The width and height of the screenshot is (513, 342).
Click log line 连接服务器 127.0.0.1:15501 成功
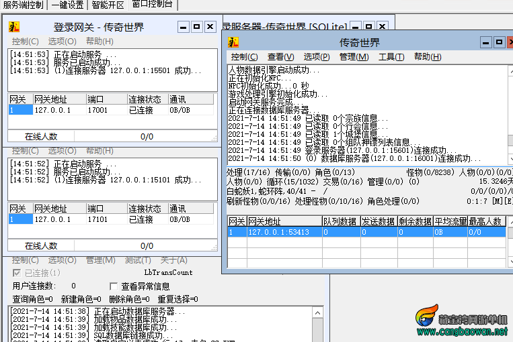tap(106, 71)
